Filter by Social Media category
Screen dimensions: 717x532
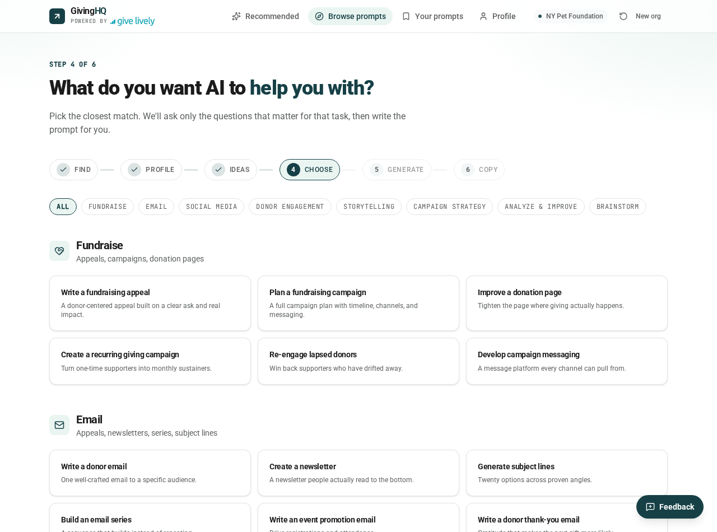tap(211, 207)
